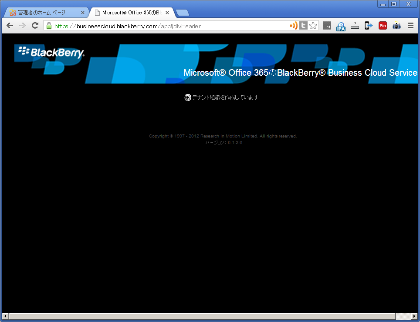Click the question mark extension icon
420x322 pixels.
355,26
